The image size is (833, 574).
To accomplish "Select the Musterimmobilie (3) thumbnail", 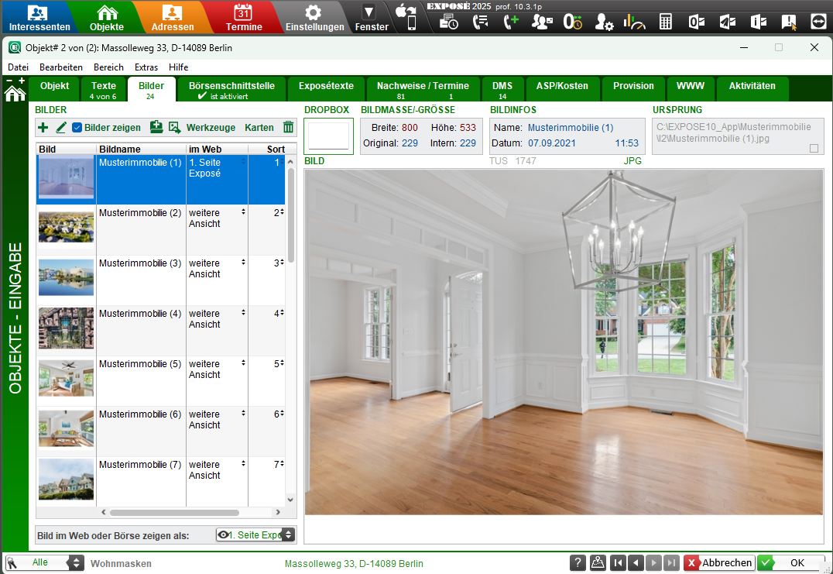I will pyautogui.click(x=66, y=277).
